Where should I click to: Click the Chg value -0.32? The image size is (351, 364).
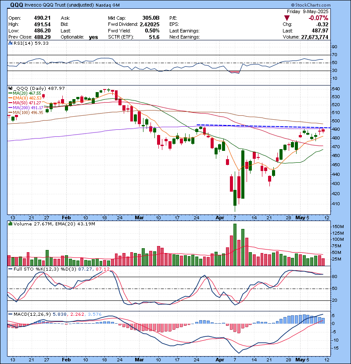click(x=322, y=25)
